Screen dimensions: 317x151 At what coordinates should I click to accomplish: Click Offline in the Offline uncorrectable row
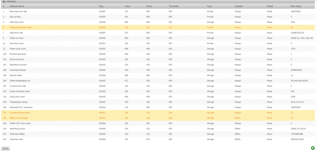pos(237,118)
